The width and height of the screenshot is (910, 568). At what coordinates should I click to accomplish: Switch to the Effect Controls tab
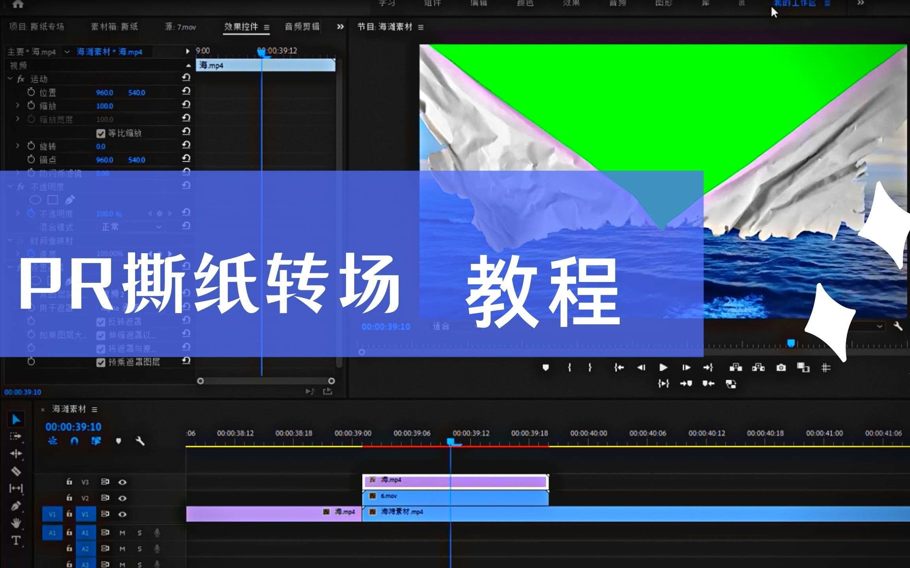point(241,27)
